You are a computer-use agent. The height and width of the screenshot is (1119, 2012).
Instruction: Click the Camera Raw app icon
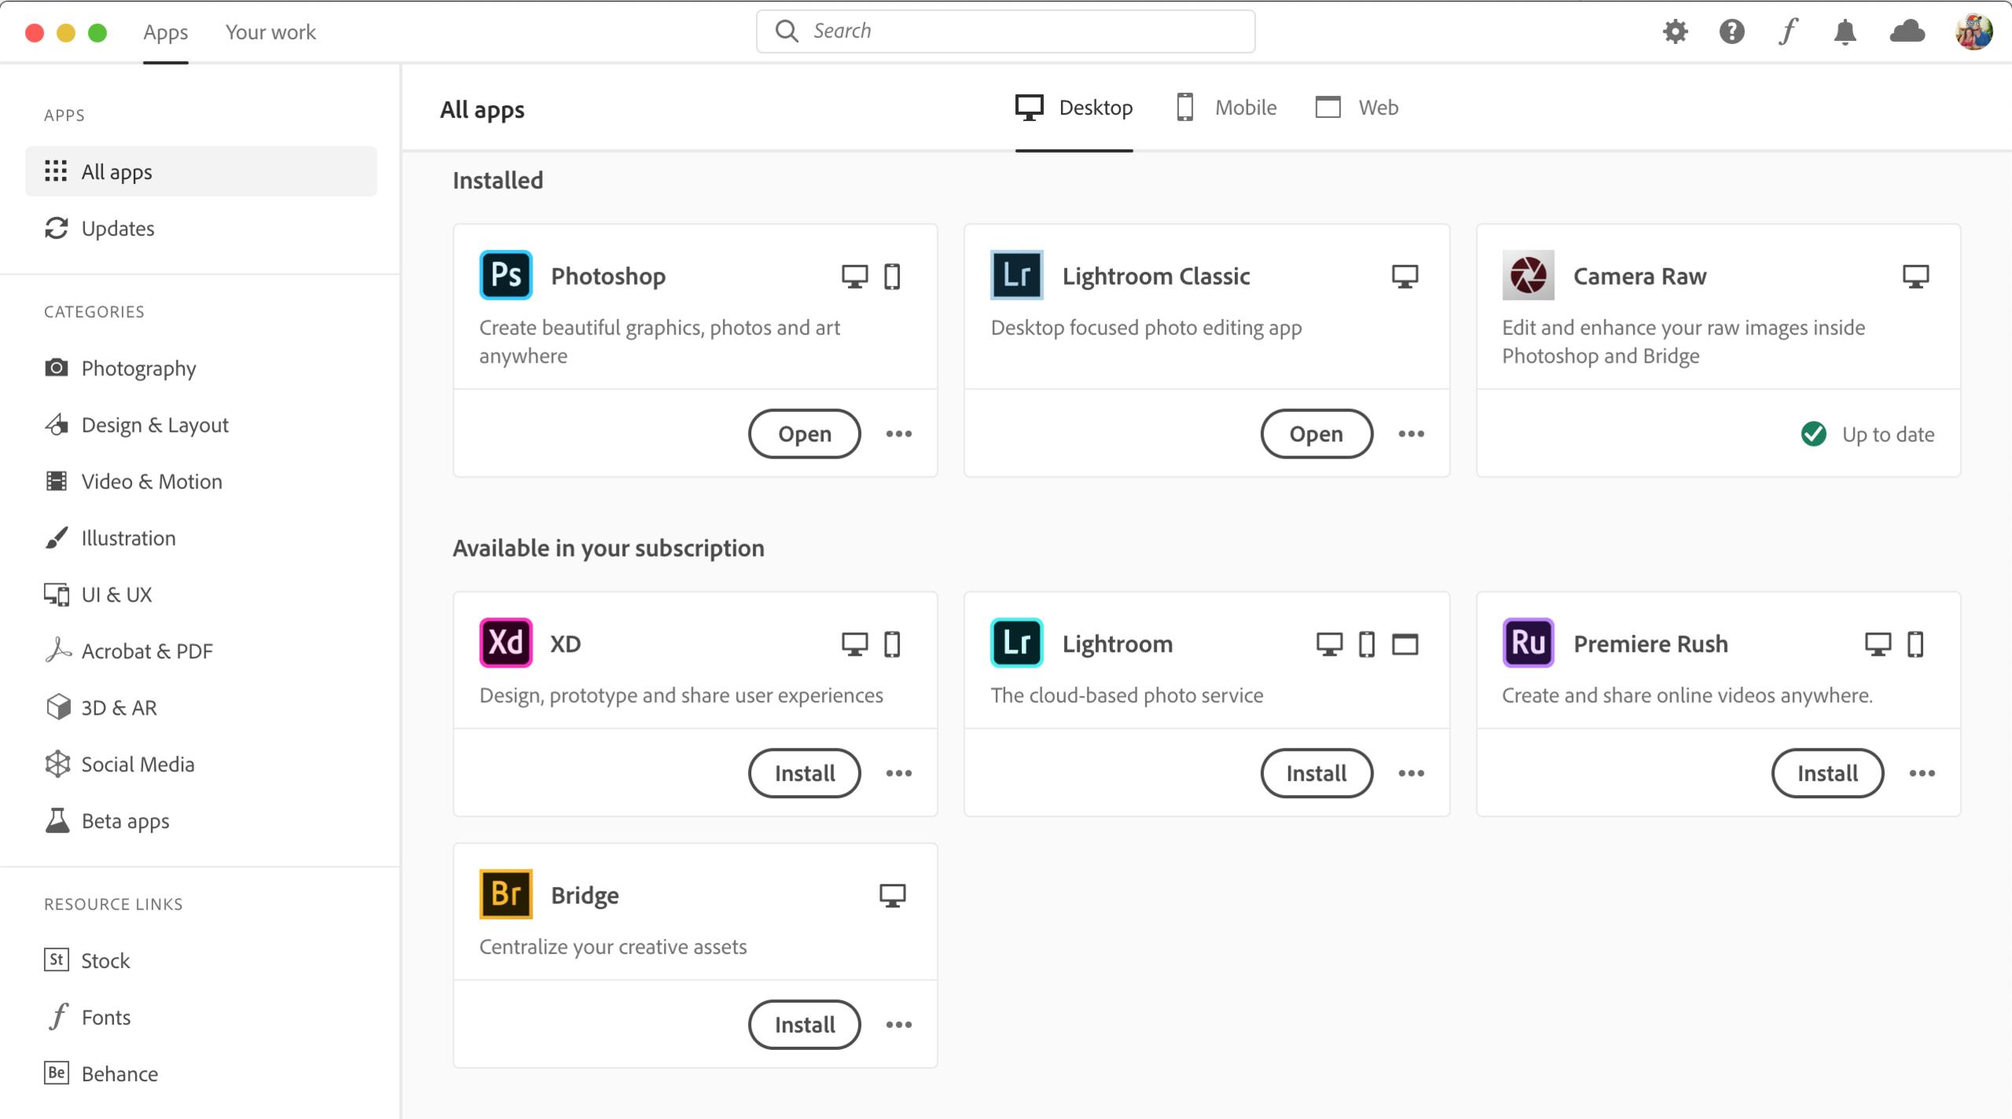(1527, 275)
